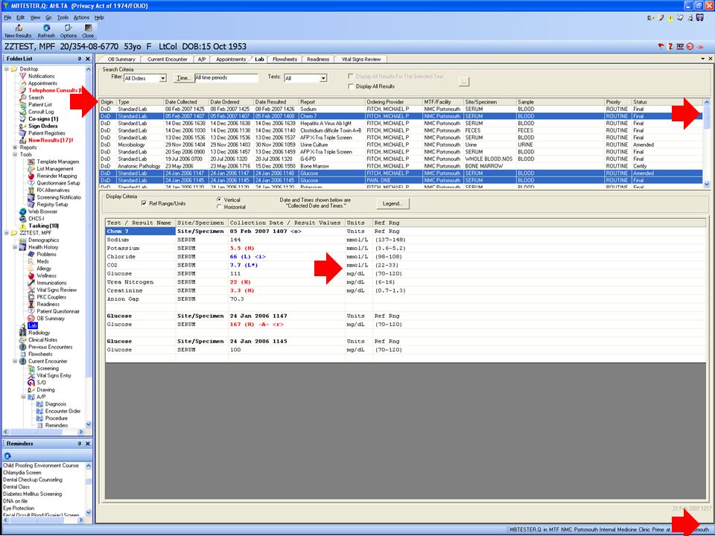This screenshot has height=536, width=715.
Task: Collapse the ZZTEST, MPF patient node
Action: (7, 233)
